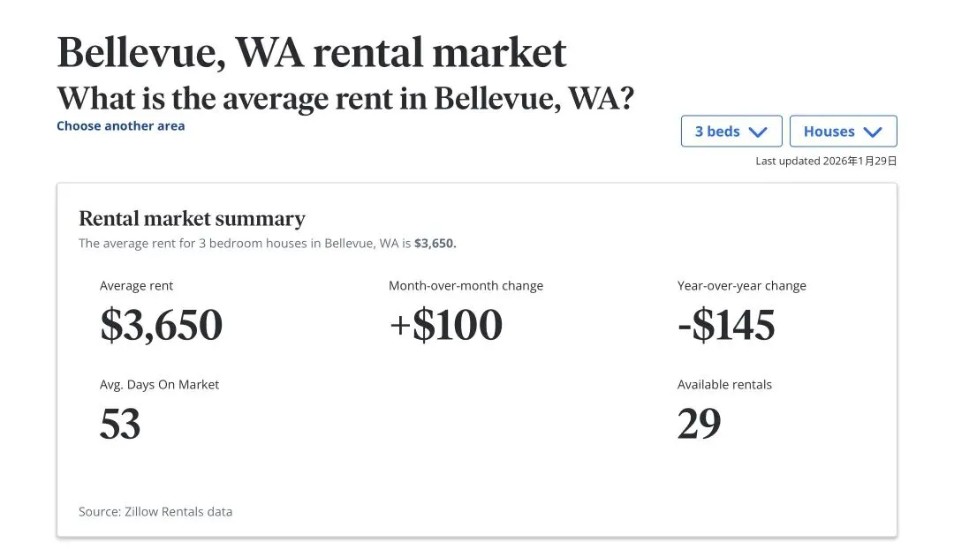Click the 29 available rentals number
Viewport: 954px width, 550px height.
pos(699,424)
